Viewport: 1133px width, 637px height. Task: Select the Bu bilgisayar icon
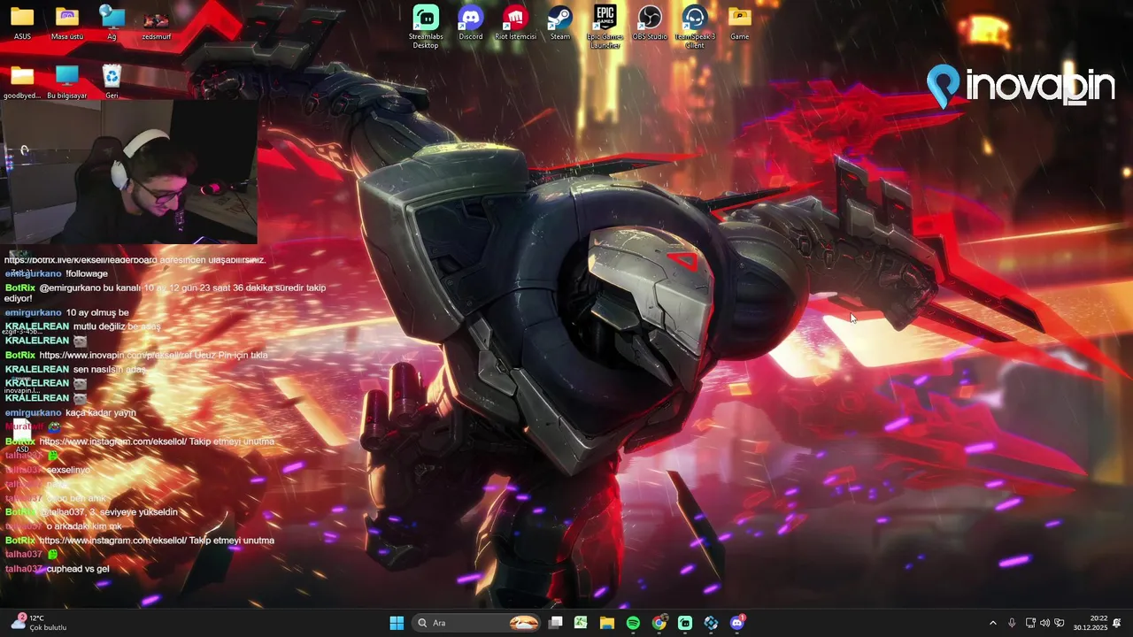[x=67, y=81]
